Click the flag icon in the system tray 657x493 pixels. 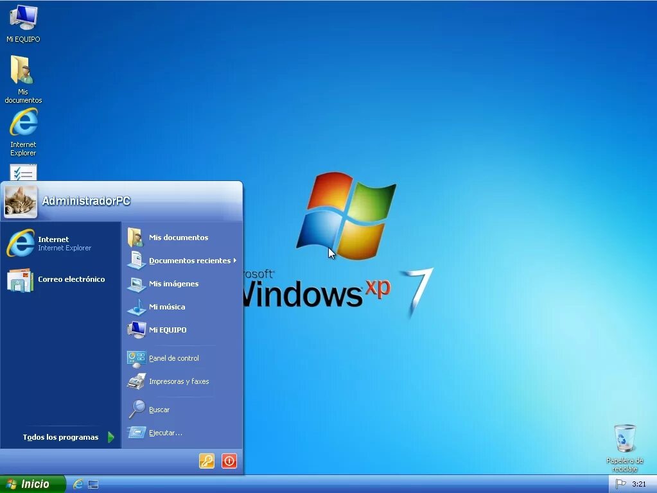[x=620, y=484]
